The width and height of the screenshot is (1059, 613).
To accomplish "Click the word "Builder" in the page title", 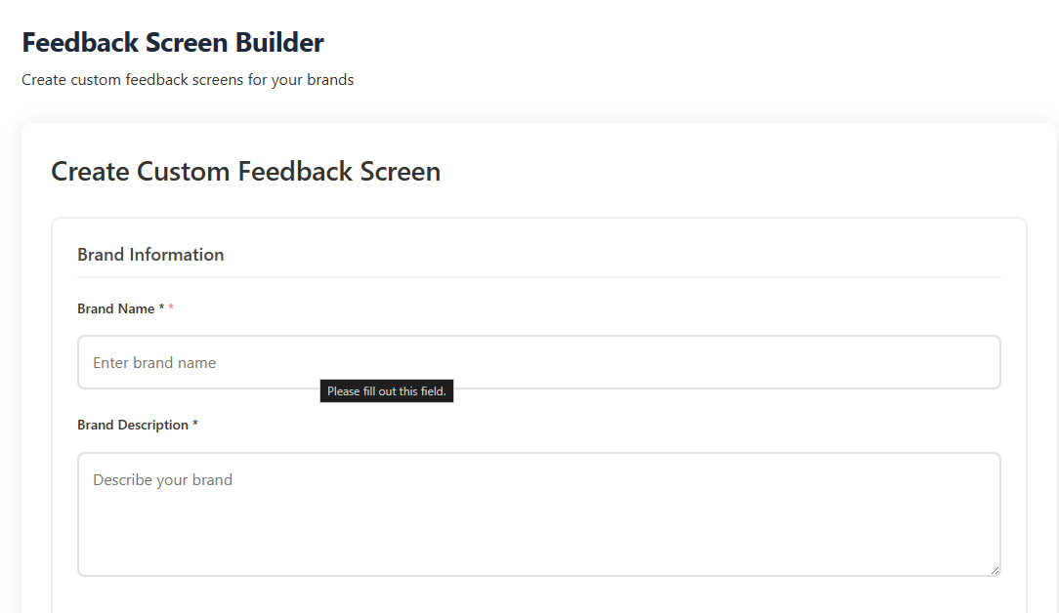I will pos(279,43).
